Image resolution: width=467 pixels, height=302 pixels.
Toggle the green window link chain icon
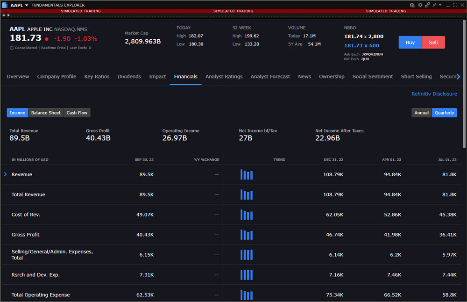427,5
